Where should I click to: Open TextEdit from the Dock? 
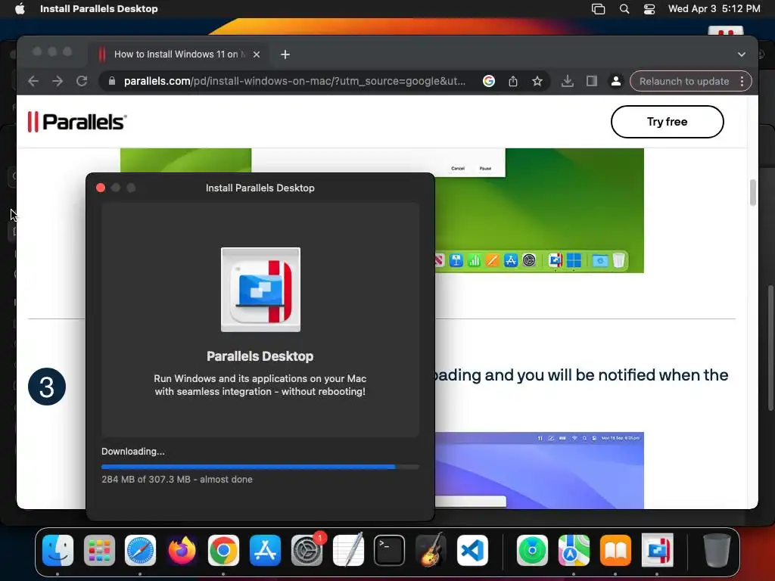click(x=348, y=550)
